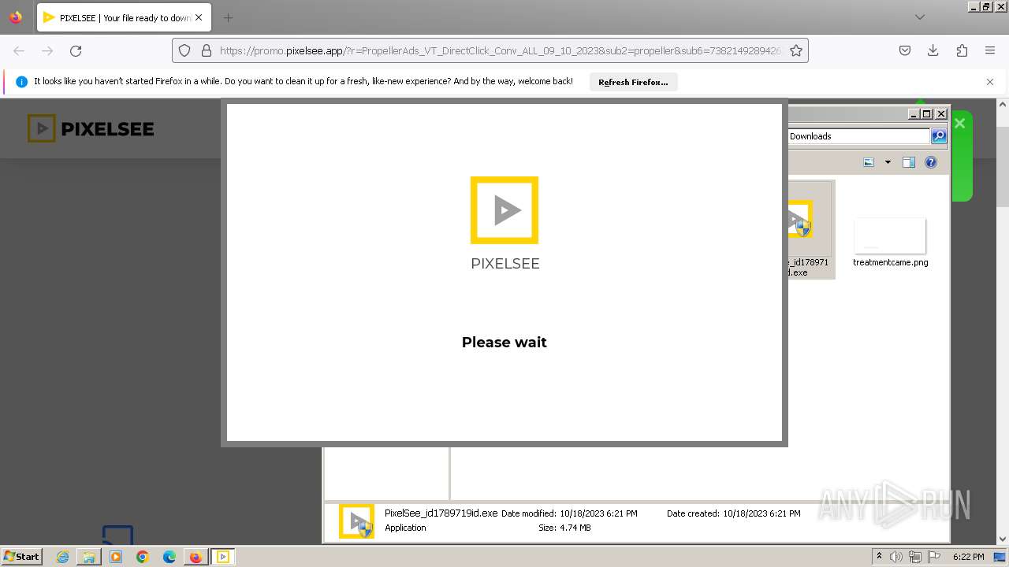Viewport: 1009px width, 567px height.
Task: Close the PIXELSEE tab
Action: 199,17
